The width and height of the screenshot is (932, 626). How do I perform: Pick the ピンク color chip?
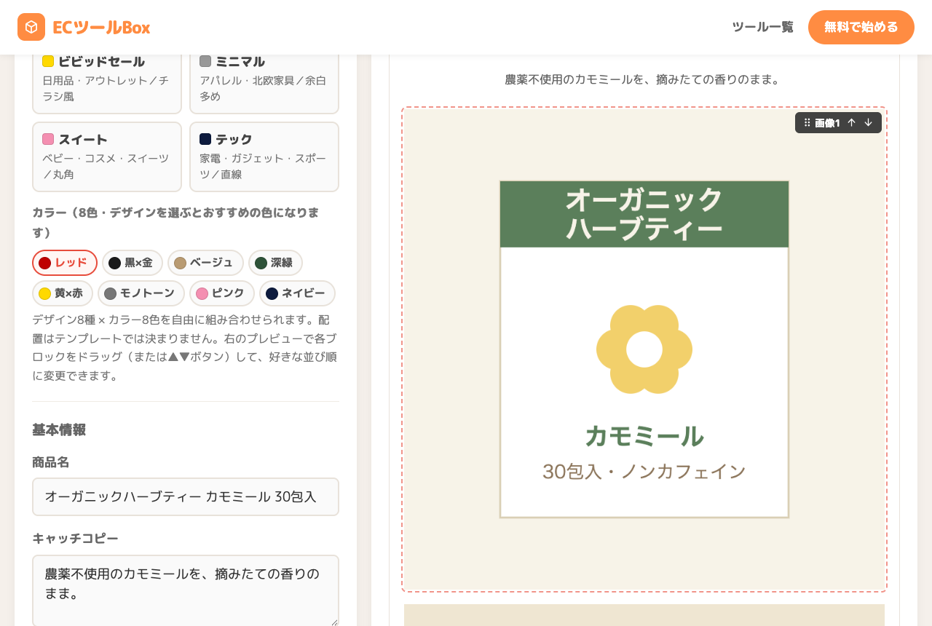222,293
